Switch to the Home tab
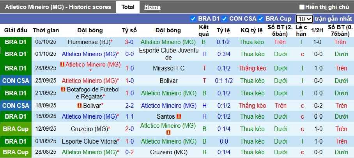Image resolution: width=354 pixels, height=158 pixels. point(152,7)
